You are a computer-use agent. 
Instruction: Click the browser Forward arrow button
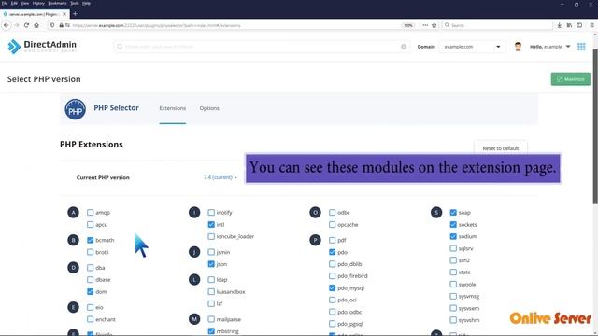(x=17, y=25)
